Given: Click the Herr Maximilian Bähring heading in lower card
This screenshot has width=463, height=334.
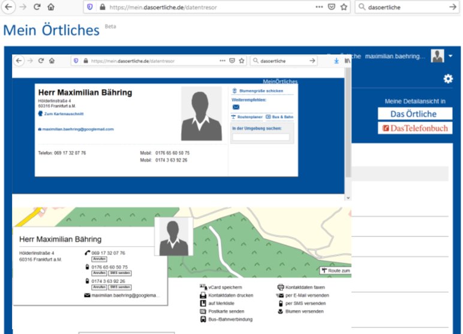Looking at the screenshot, I should point(60,239).
